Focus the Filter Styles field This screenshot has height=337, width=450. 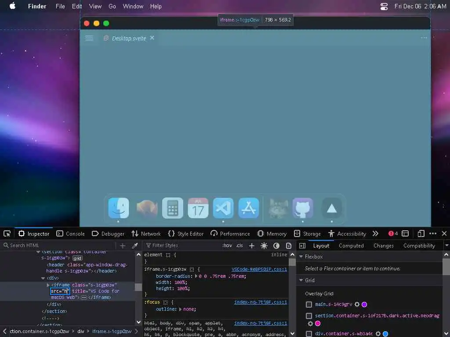(x=182, y=245)
